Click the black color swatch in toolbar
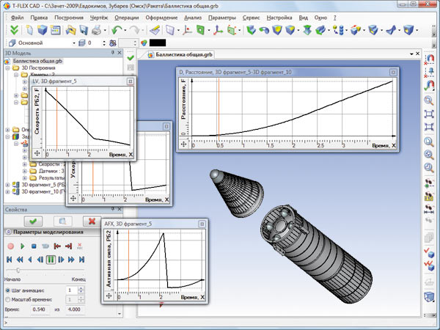Viewport: 440px width, 330px height. coord(158,43)
